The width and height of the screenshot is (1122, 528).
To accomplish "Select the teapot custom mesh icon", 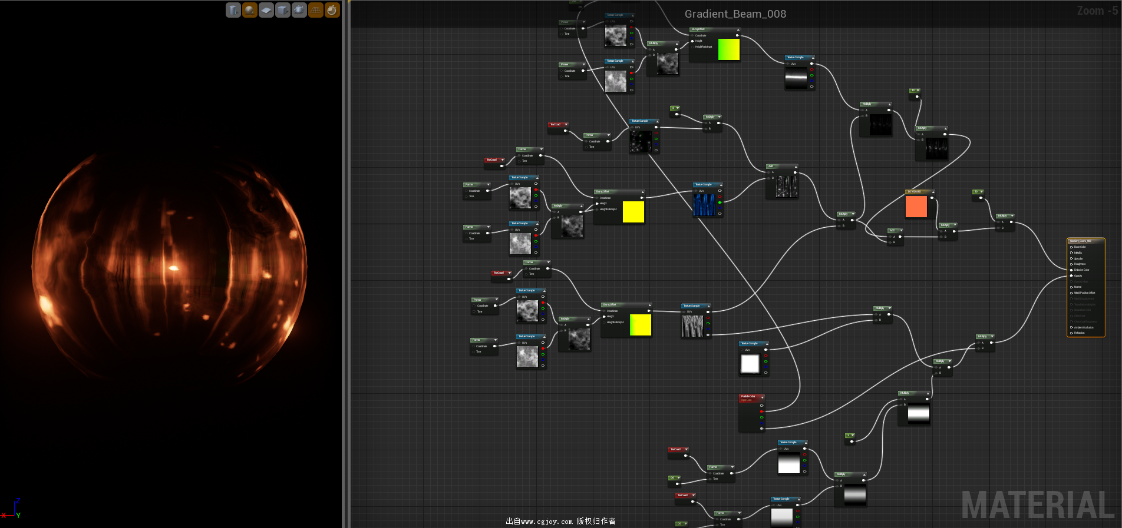I will (299, 10).
